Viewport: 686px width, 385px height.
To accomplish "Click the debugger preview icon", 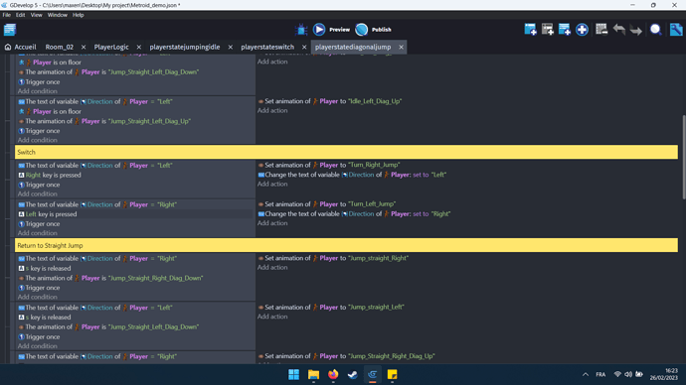I will [301, 30].
